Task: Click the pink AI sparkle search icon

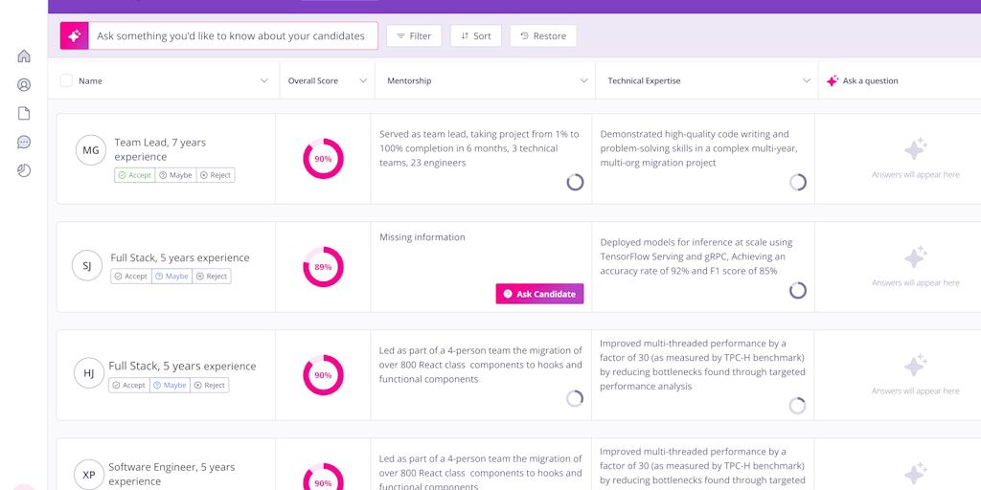Action: [x=74, y=36]
